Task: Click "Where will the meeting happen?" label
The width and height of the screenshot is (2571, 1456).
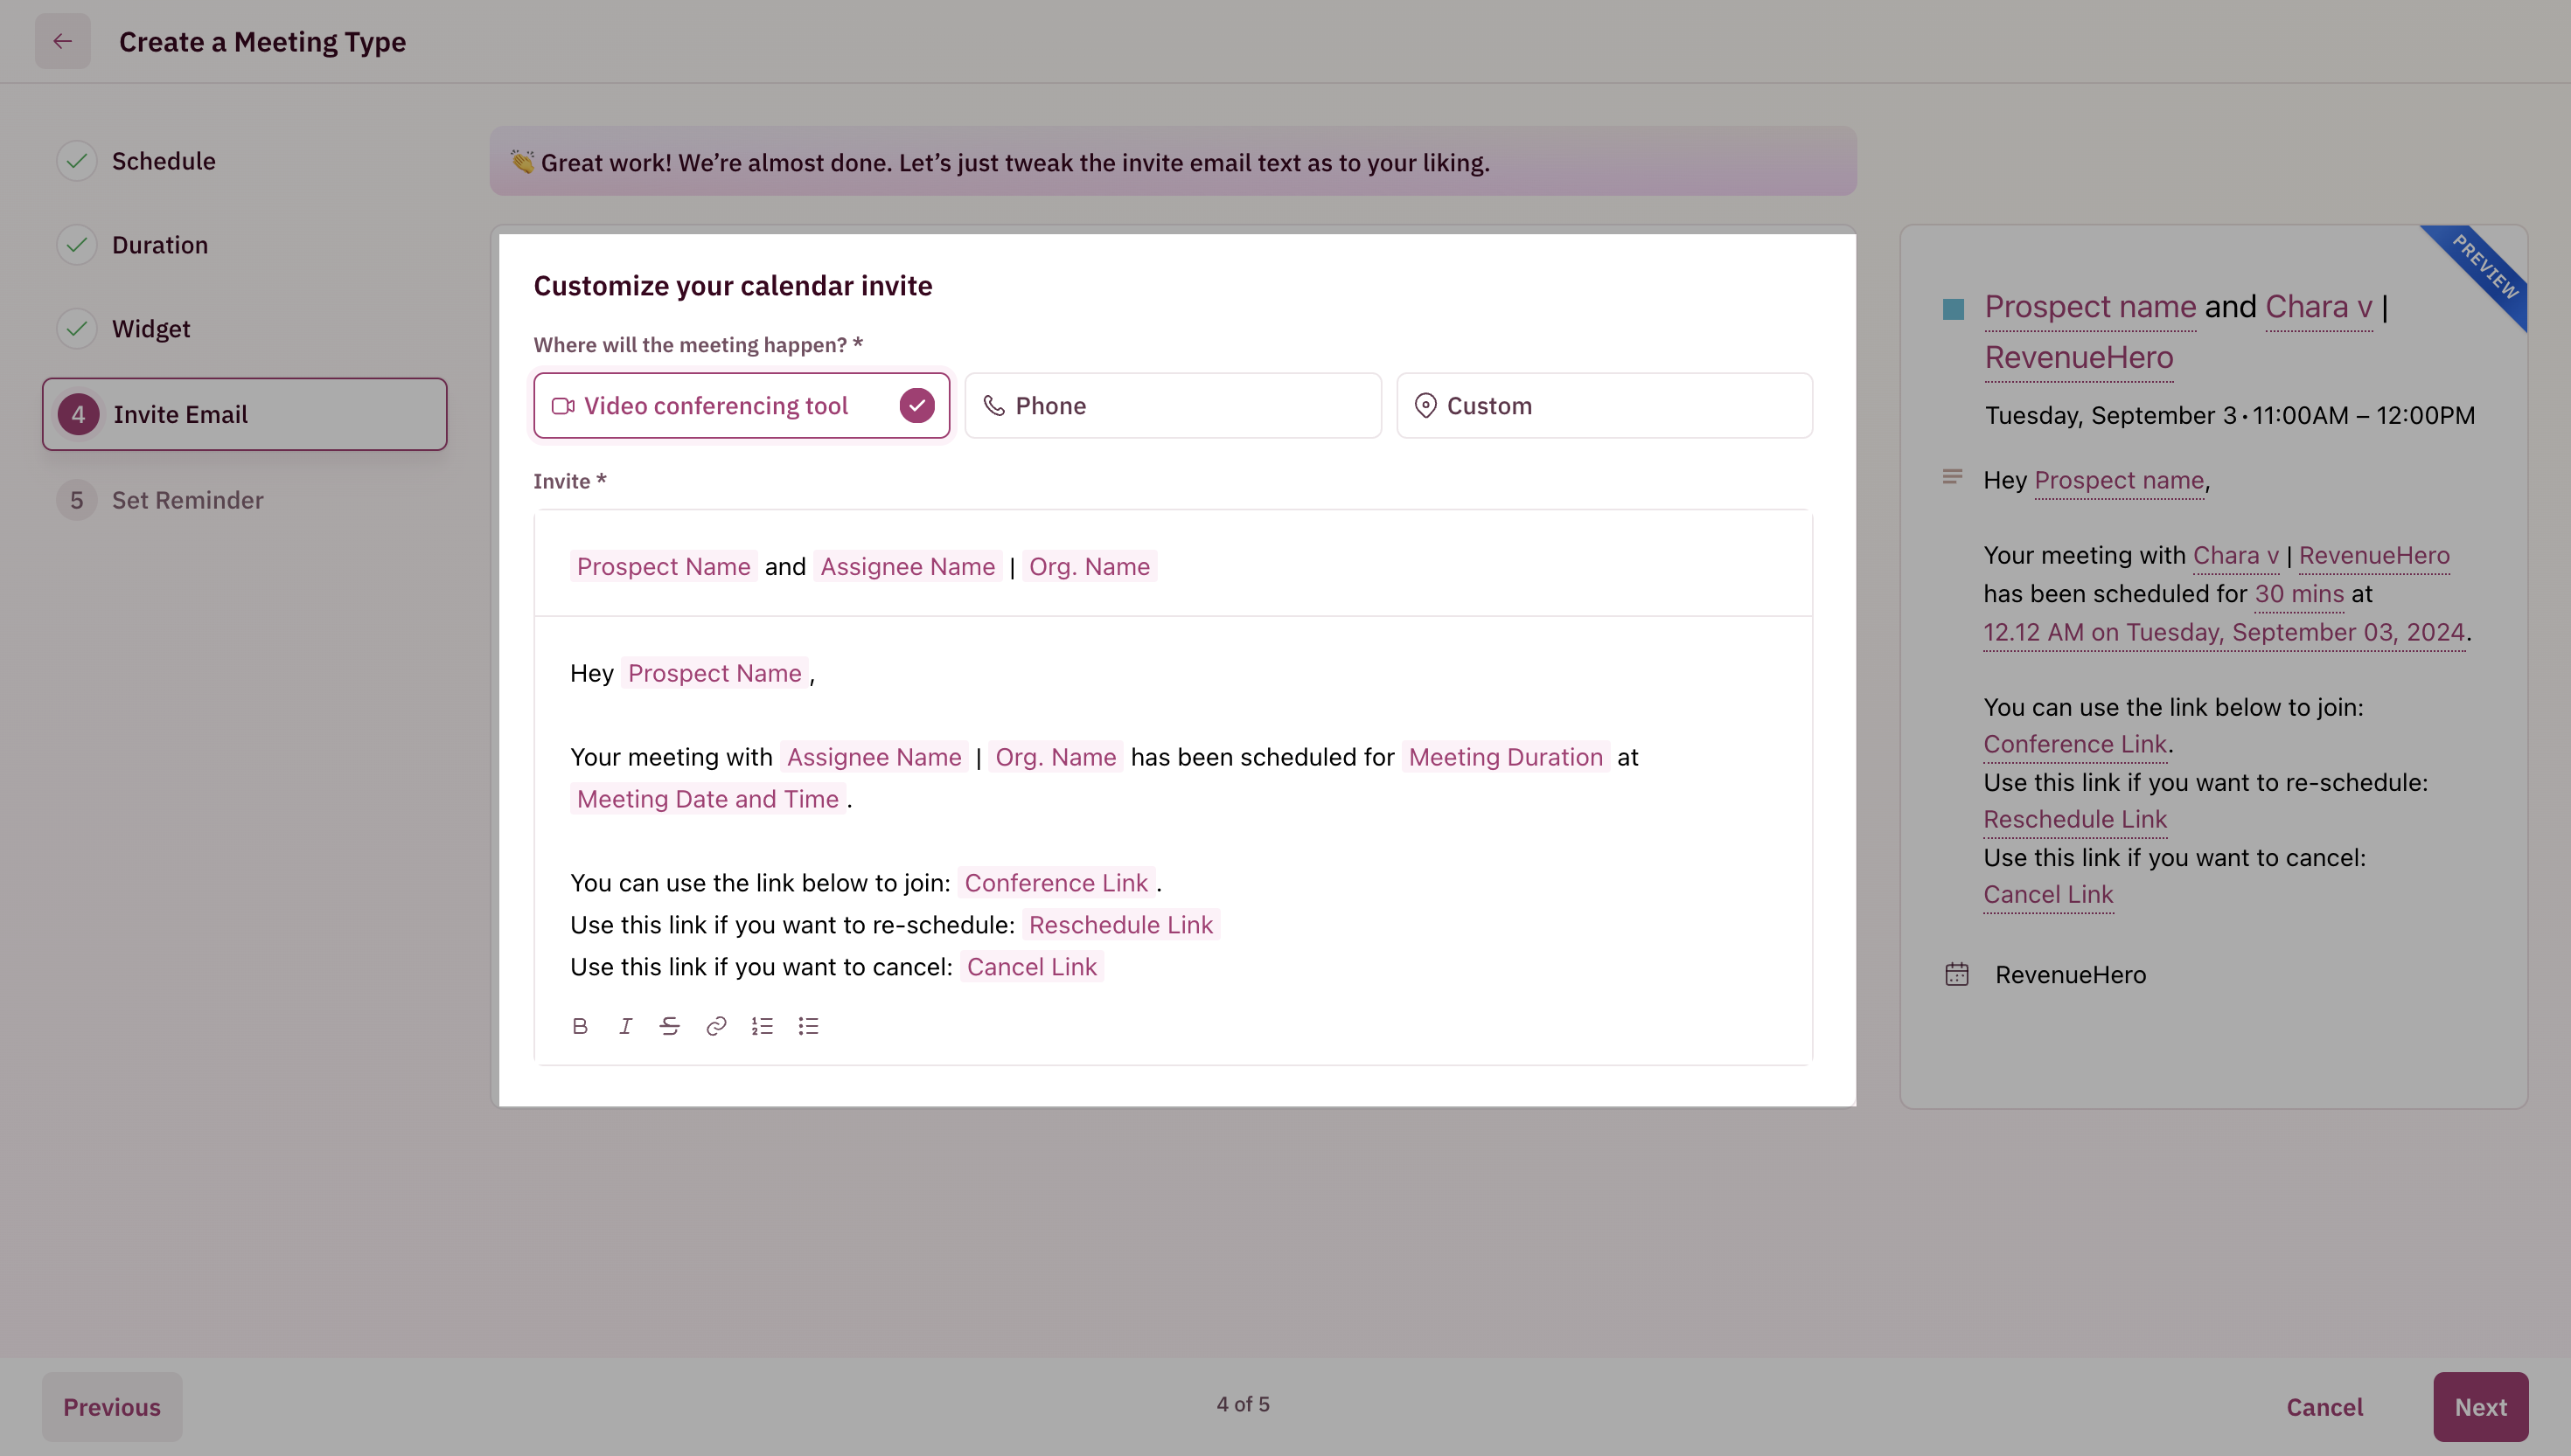Action: [x=697, y=345]
